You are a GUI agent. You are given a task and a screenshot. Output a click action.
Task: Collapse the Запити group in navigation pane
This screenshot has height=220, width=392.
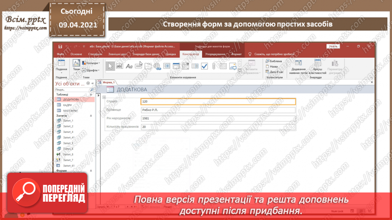tap(91, 116)
